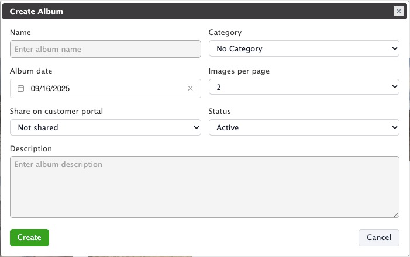This screenshot has width=410, height=257.
Task: Open the Category dropdown
Action: (304, 49)
